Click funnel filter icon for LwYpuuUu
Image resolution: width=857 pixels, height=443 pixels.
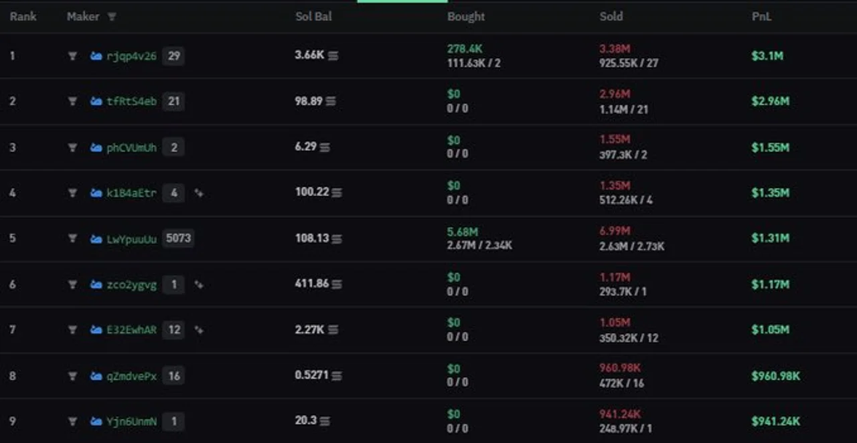tap(72, 239)
